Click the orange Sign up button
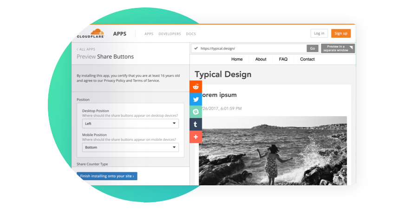 (x=340, y=33)
